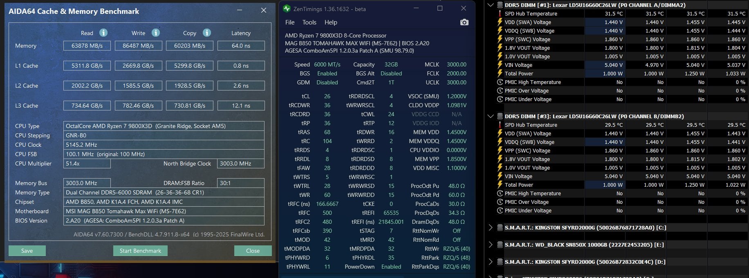Open the Help menu in ZenTimings

click(331, 22)
